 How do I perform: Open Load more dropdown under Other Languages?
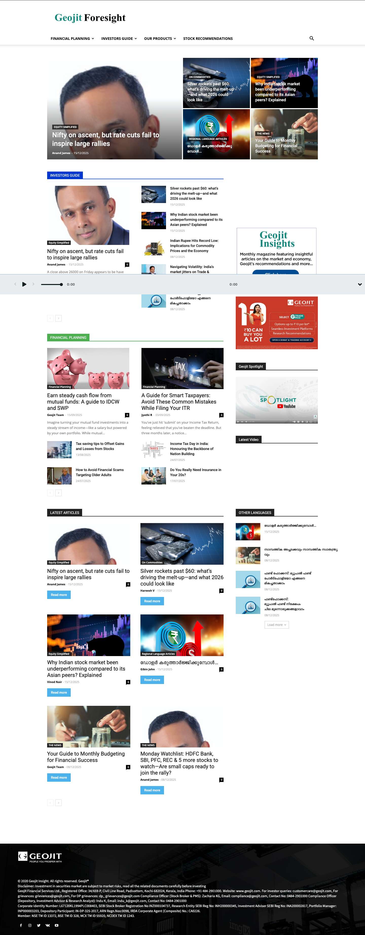[277, 625]
